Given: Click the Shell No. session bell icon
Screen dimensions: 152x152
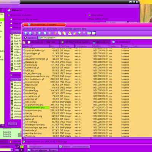Looking at the screenshot, I should point(11,141).
